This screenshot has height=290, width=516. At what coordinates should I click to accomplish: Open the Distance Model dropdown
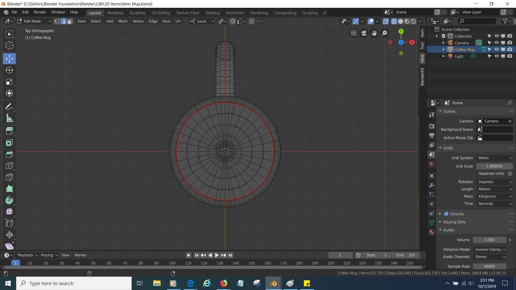point(490,250)
